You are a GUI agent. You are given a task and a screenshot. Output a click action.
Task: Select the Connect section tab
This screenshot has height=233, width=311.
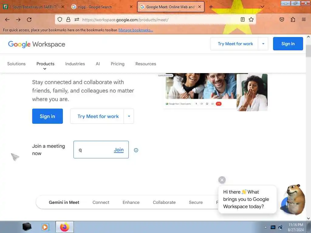pyautogui.click(x=101, y=202)
